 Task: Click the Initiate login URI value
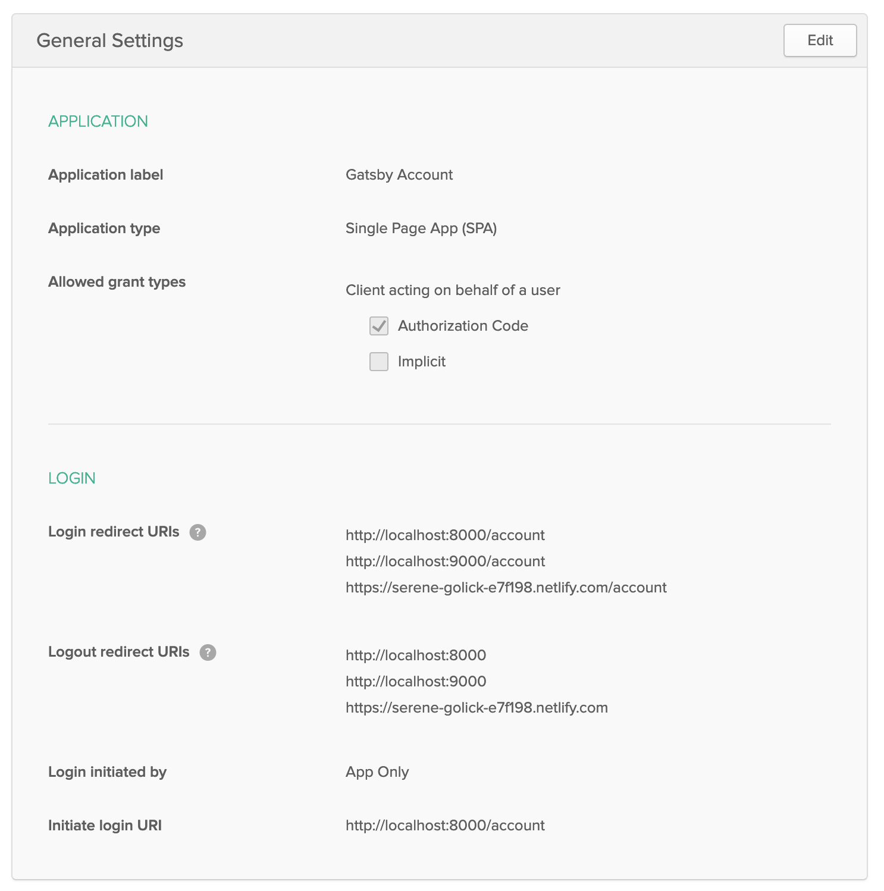pos(445,826)
